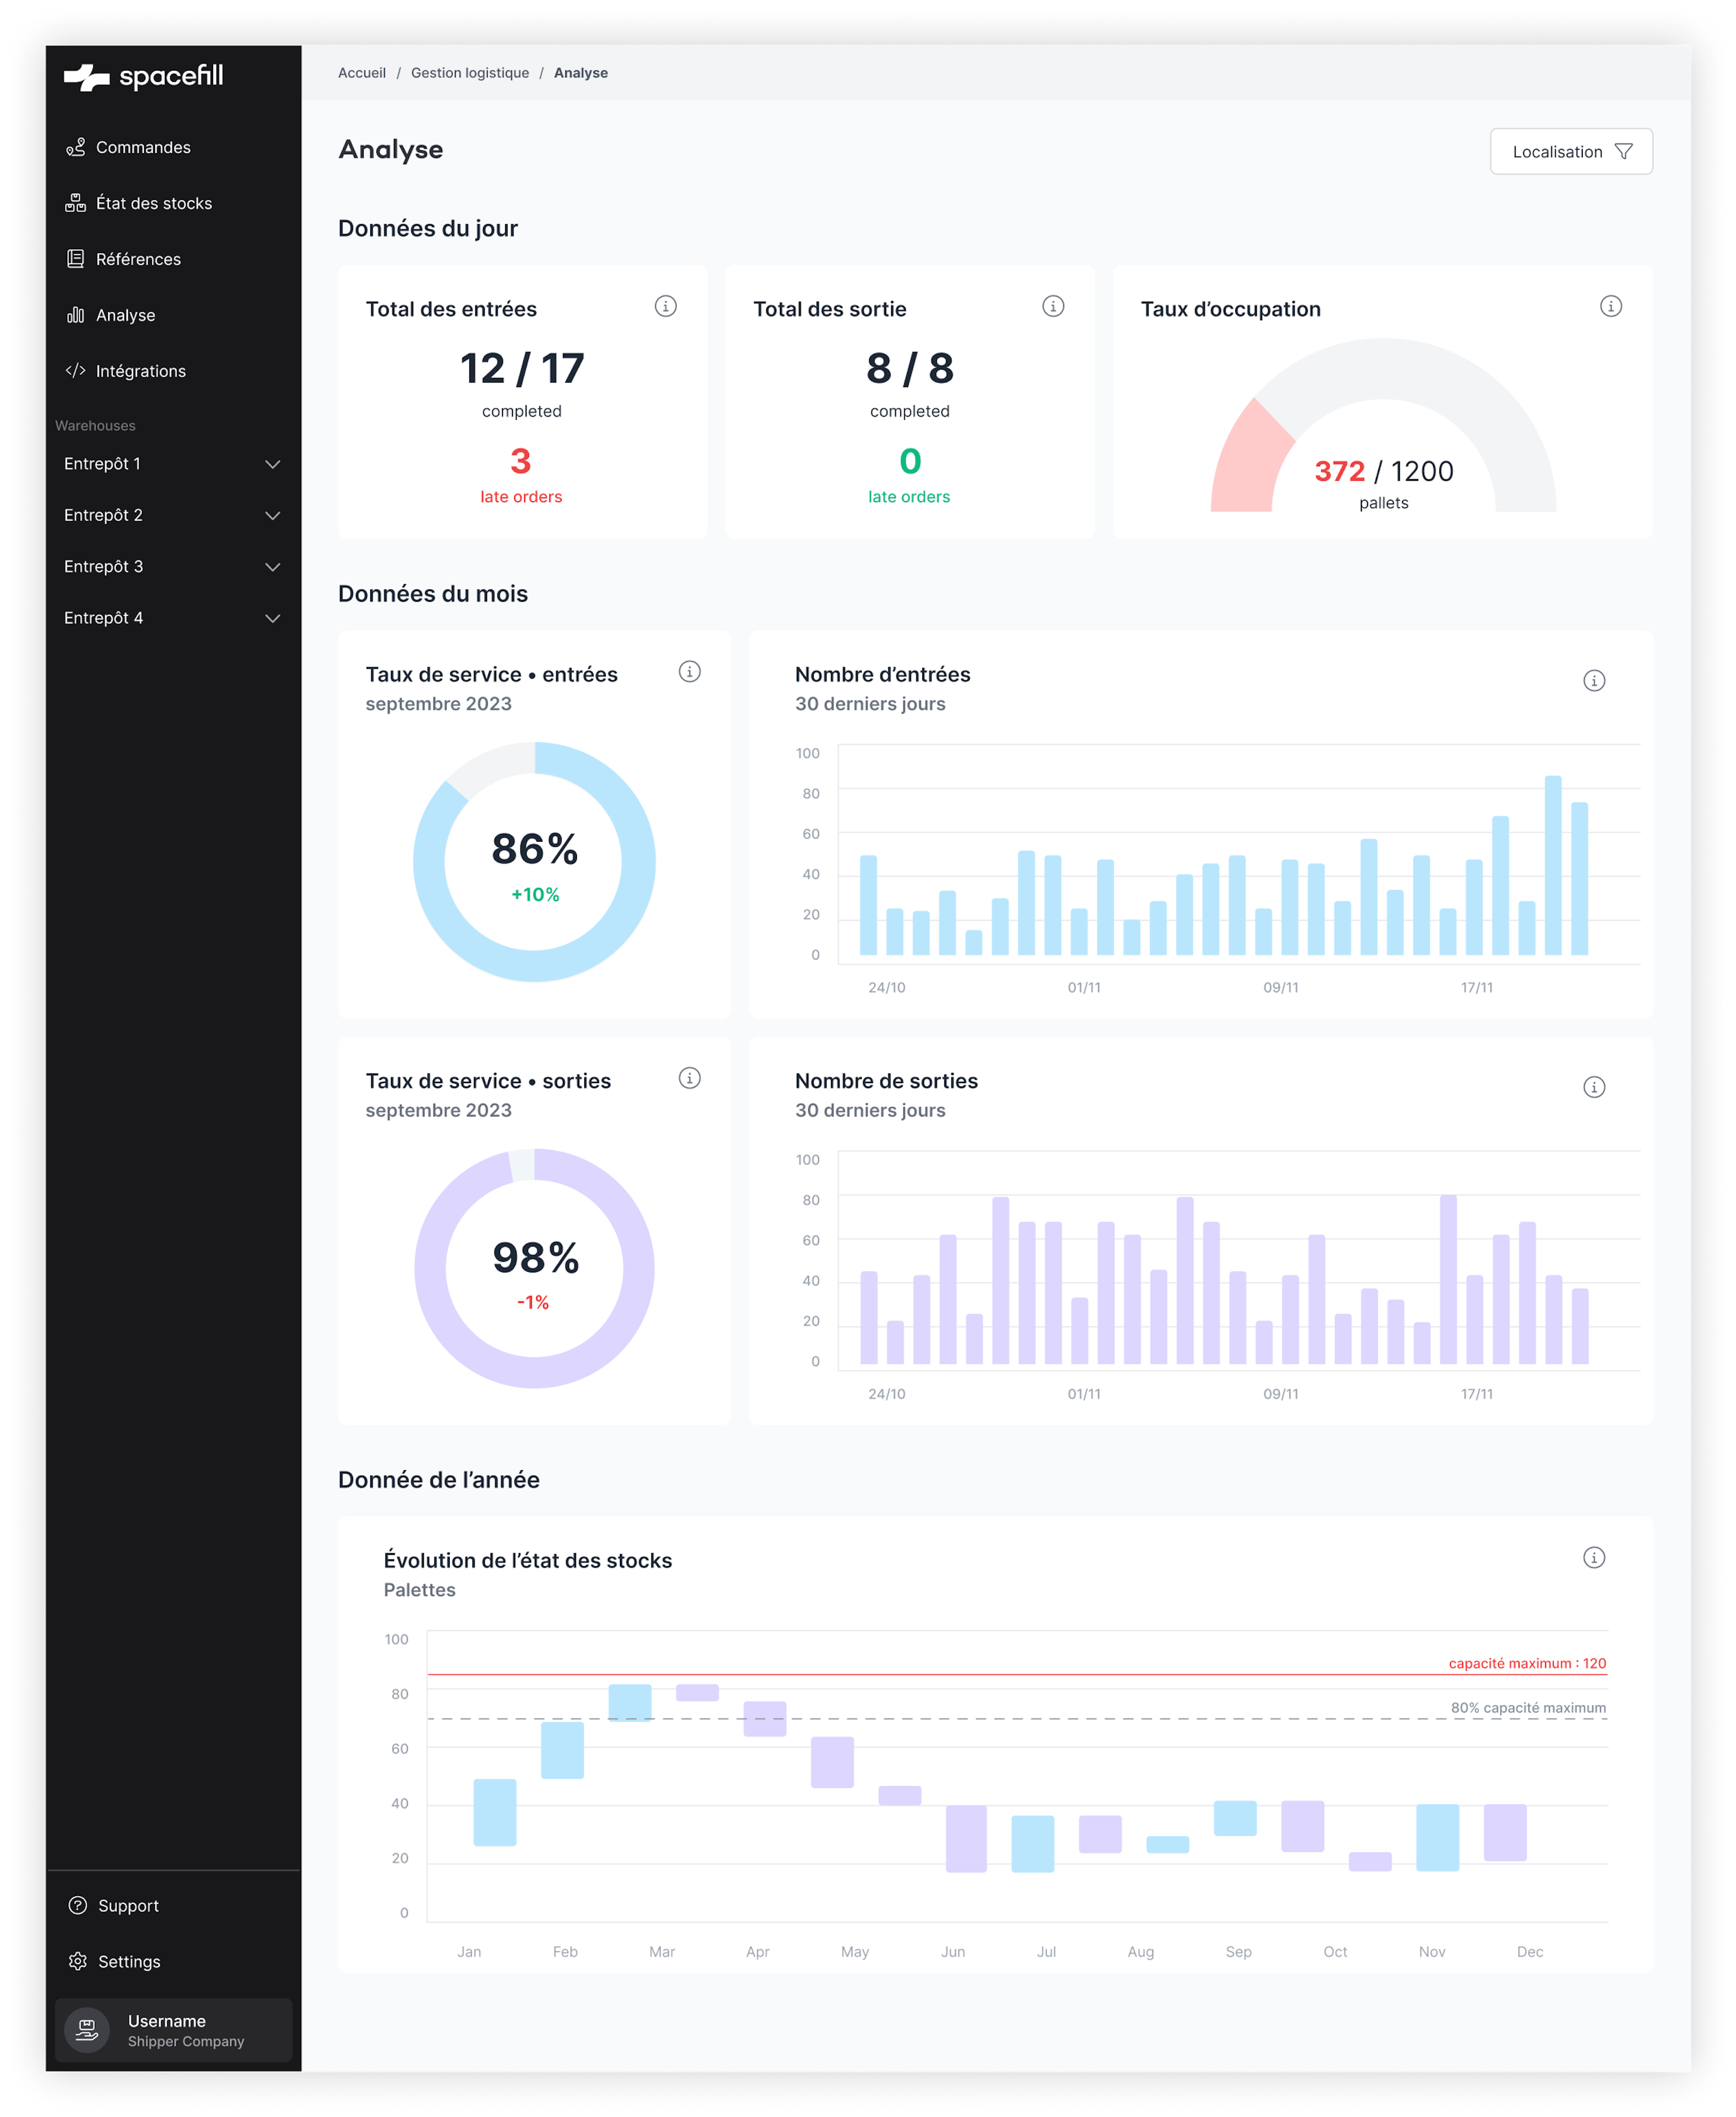Screen dimensions: 1736x2117
Task: Click 'Warehouses' section header
Action: (95, 426)
